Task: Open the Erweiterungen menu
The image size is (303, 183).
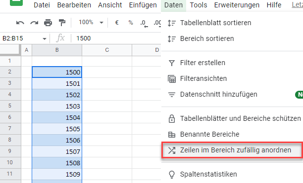Action: [237, 5]
